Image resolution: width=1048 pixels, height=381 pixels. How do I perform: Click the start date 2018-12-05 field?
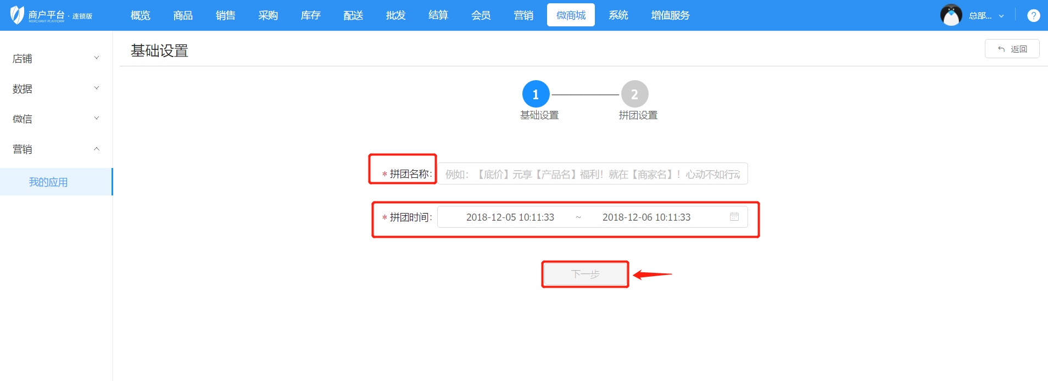[x=510, y=217]
